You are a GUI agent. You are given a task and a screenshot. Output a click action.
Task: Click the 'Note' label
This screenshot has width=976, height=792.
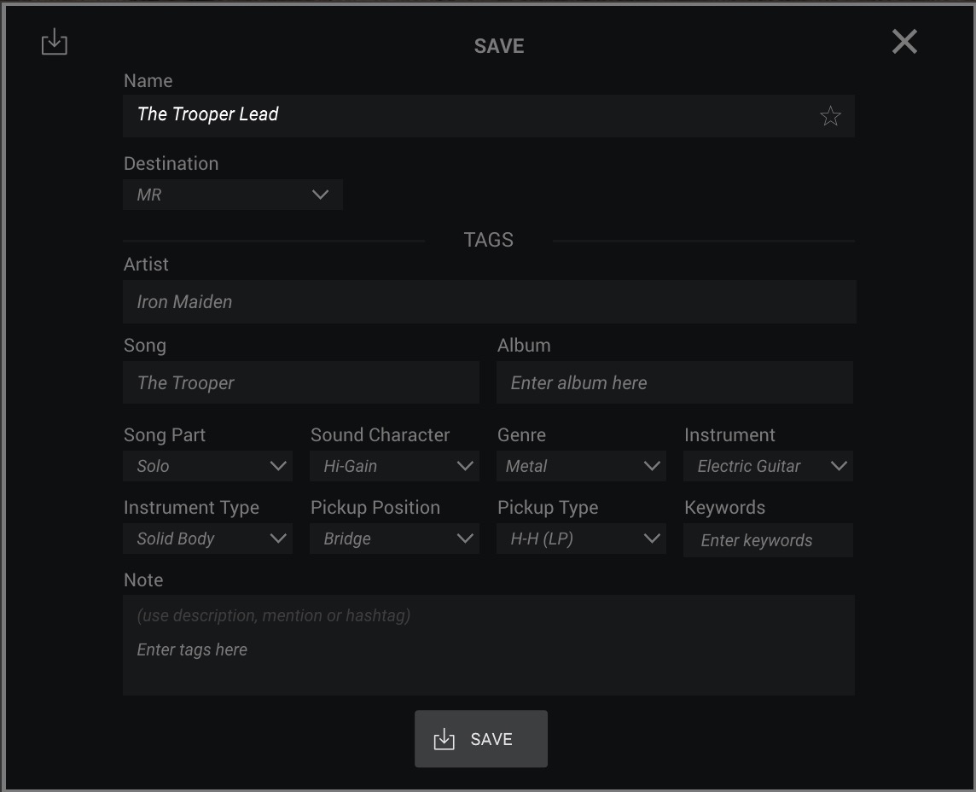(143, 579)
